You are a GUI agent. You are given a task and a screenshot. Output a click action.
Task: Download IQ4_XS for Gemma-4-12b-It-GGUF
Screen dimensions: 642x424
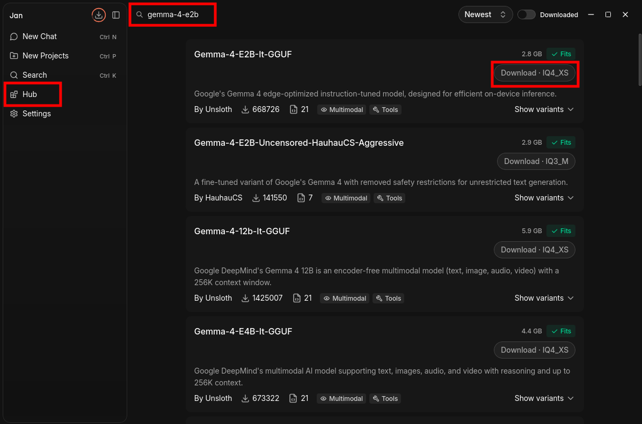534,250
